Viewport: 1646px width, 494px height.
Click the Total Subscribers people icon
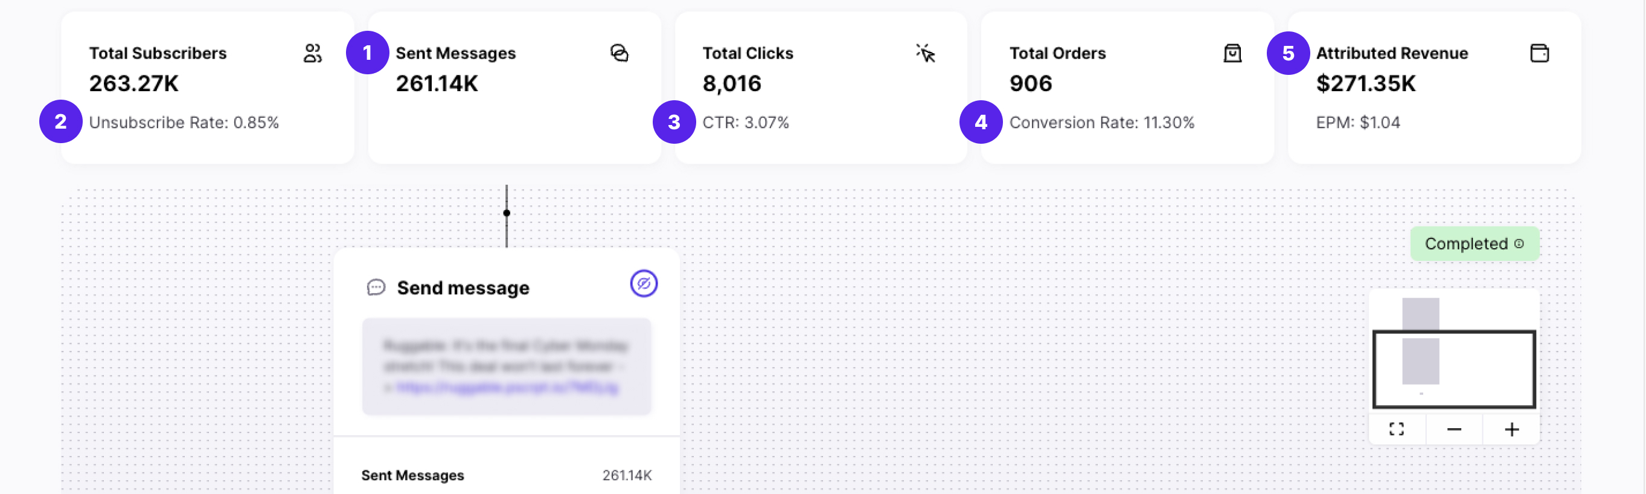point(312,54)
